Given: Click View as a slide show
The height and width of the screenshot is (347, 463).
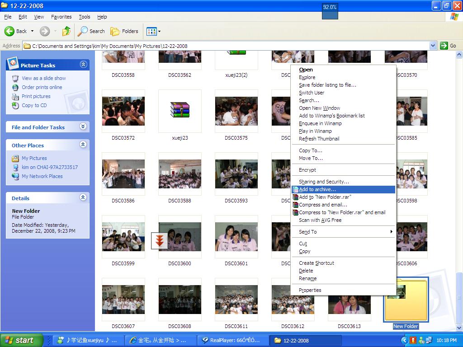Looking at the screenshot, I should (x=43, y=78).
